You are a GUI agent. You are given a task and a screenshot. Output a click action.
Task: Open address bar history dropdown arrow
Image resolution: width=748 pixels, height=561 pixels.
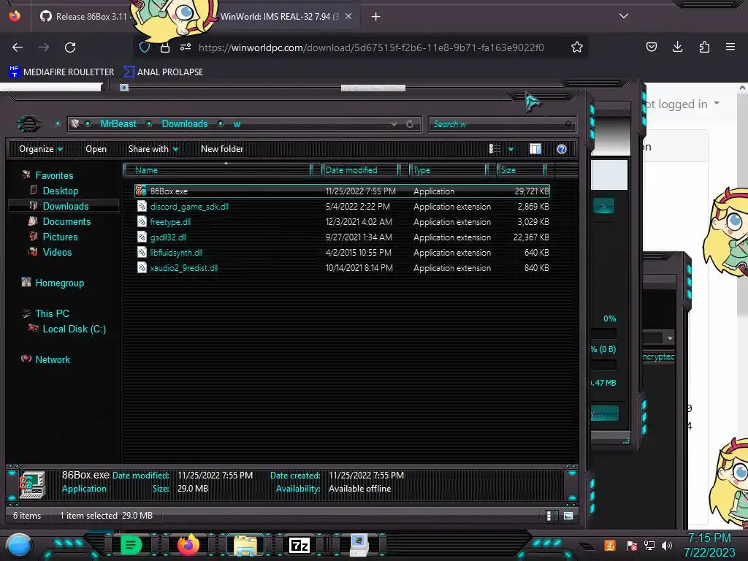[394, 124]
